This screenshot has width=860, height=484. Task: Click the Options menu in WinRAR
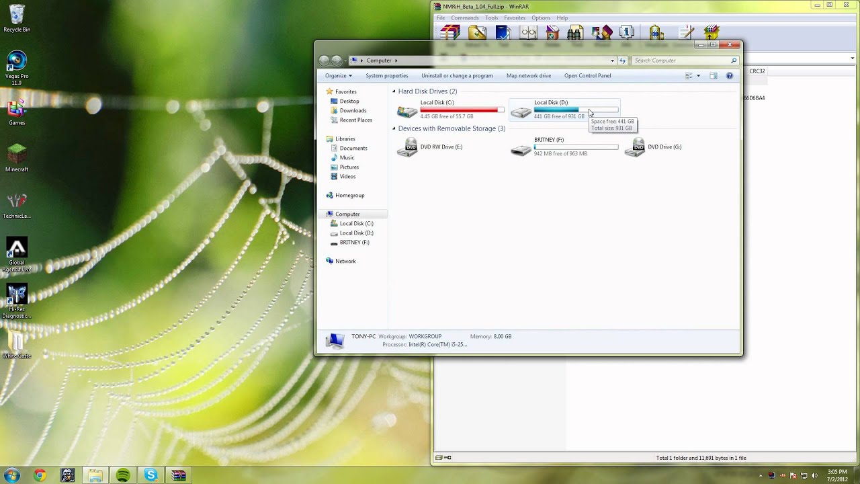click(541, 17)
